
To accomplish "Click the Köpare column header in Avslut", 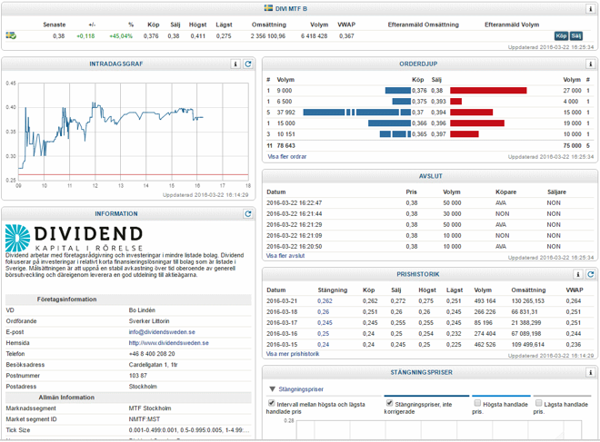I will coord(505,192).
